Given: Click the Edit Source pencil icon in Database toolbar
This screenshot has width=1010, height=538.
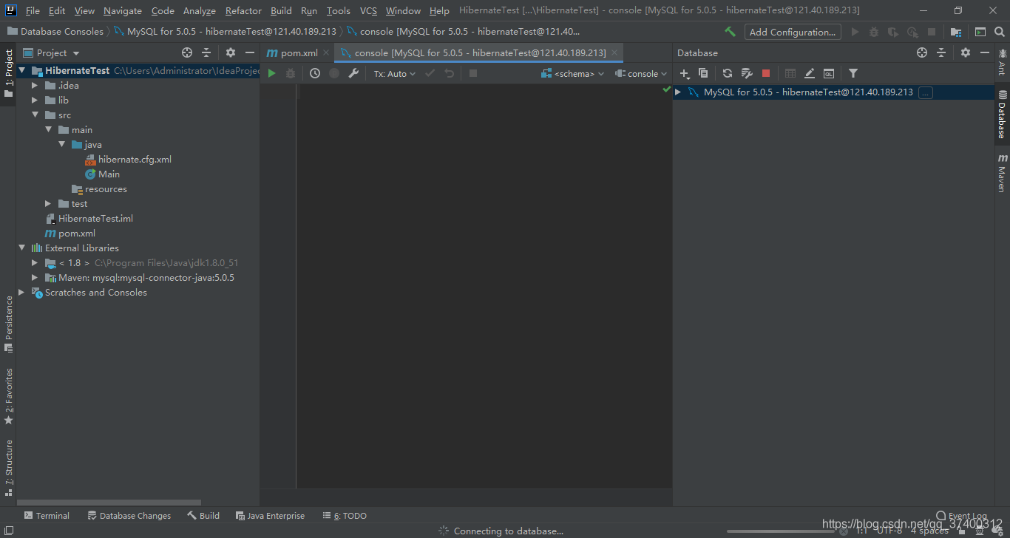Looking at the screenshot, I should point(810,73).
